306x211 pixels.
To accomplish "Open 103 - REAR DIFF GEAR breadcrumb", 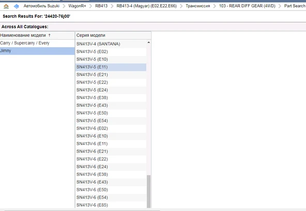I will [x=247, y=6].
